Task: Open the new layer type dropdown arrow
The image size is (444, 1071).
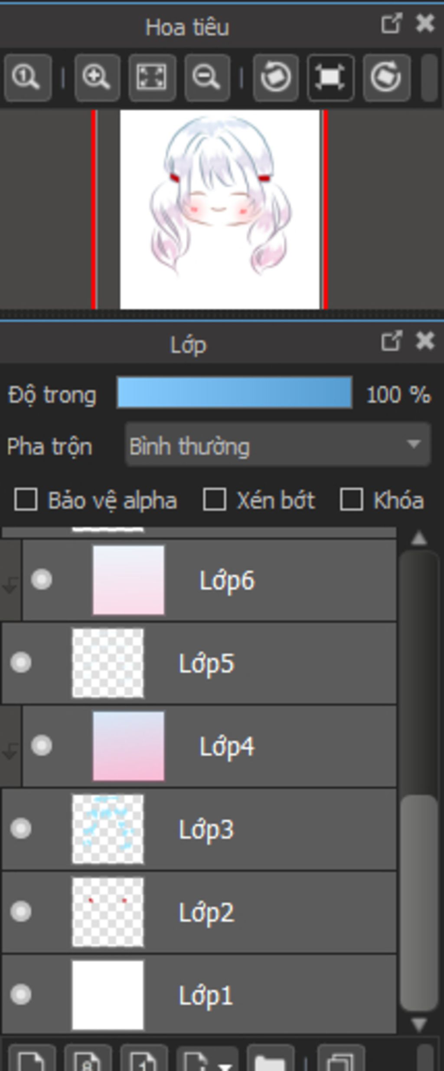Action: 225,1064
